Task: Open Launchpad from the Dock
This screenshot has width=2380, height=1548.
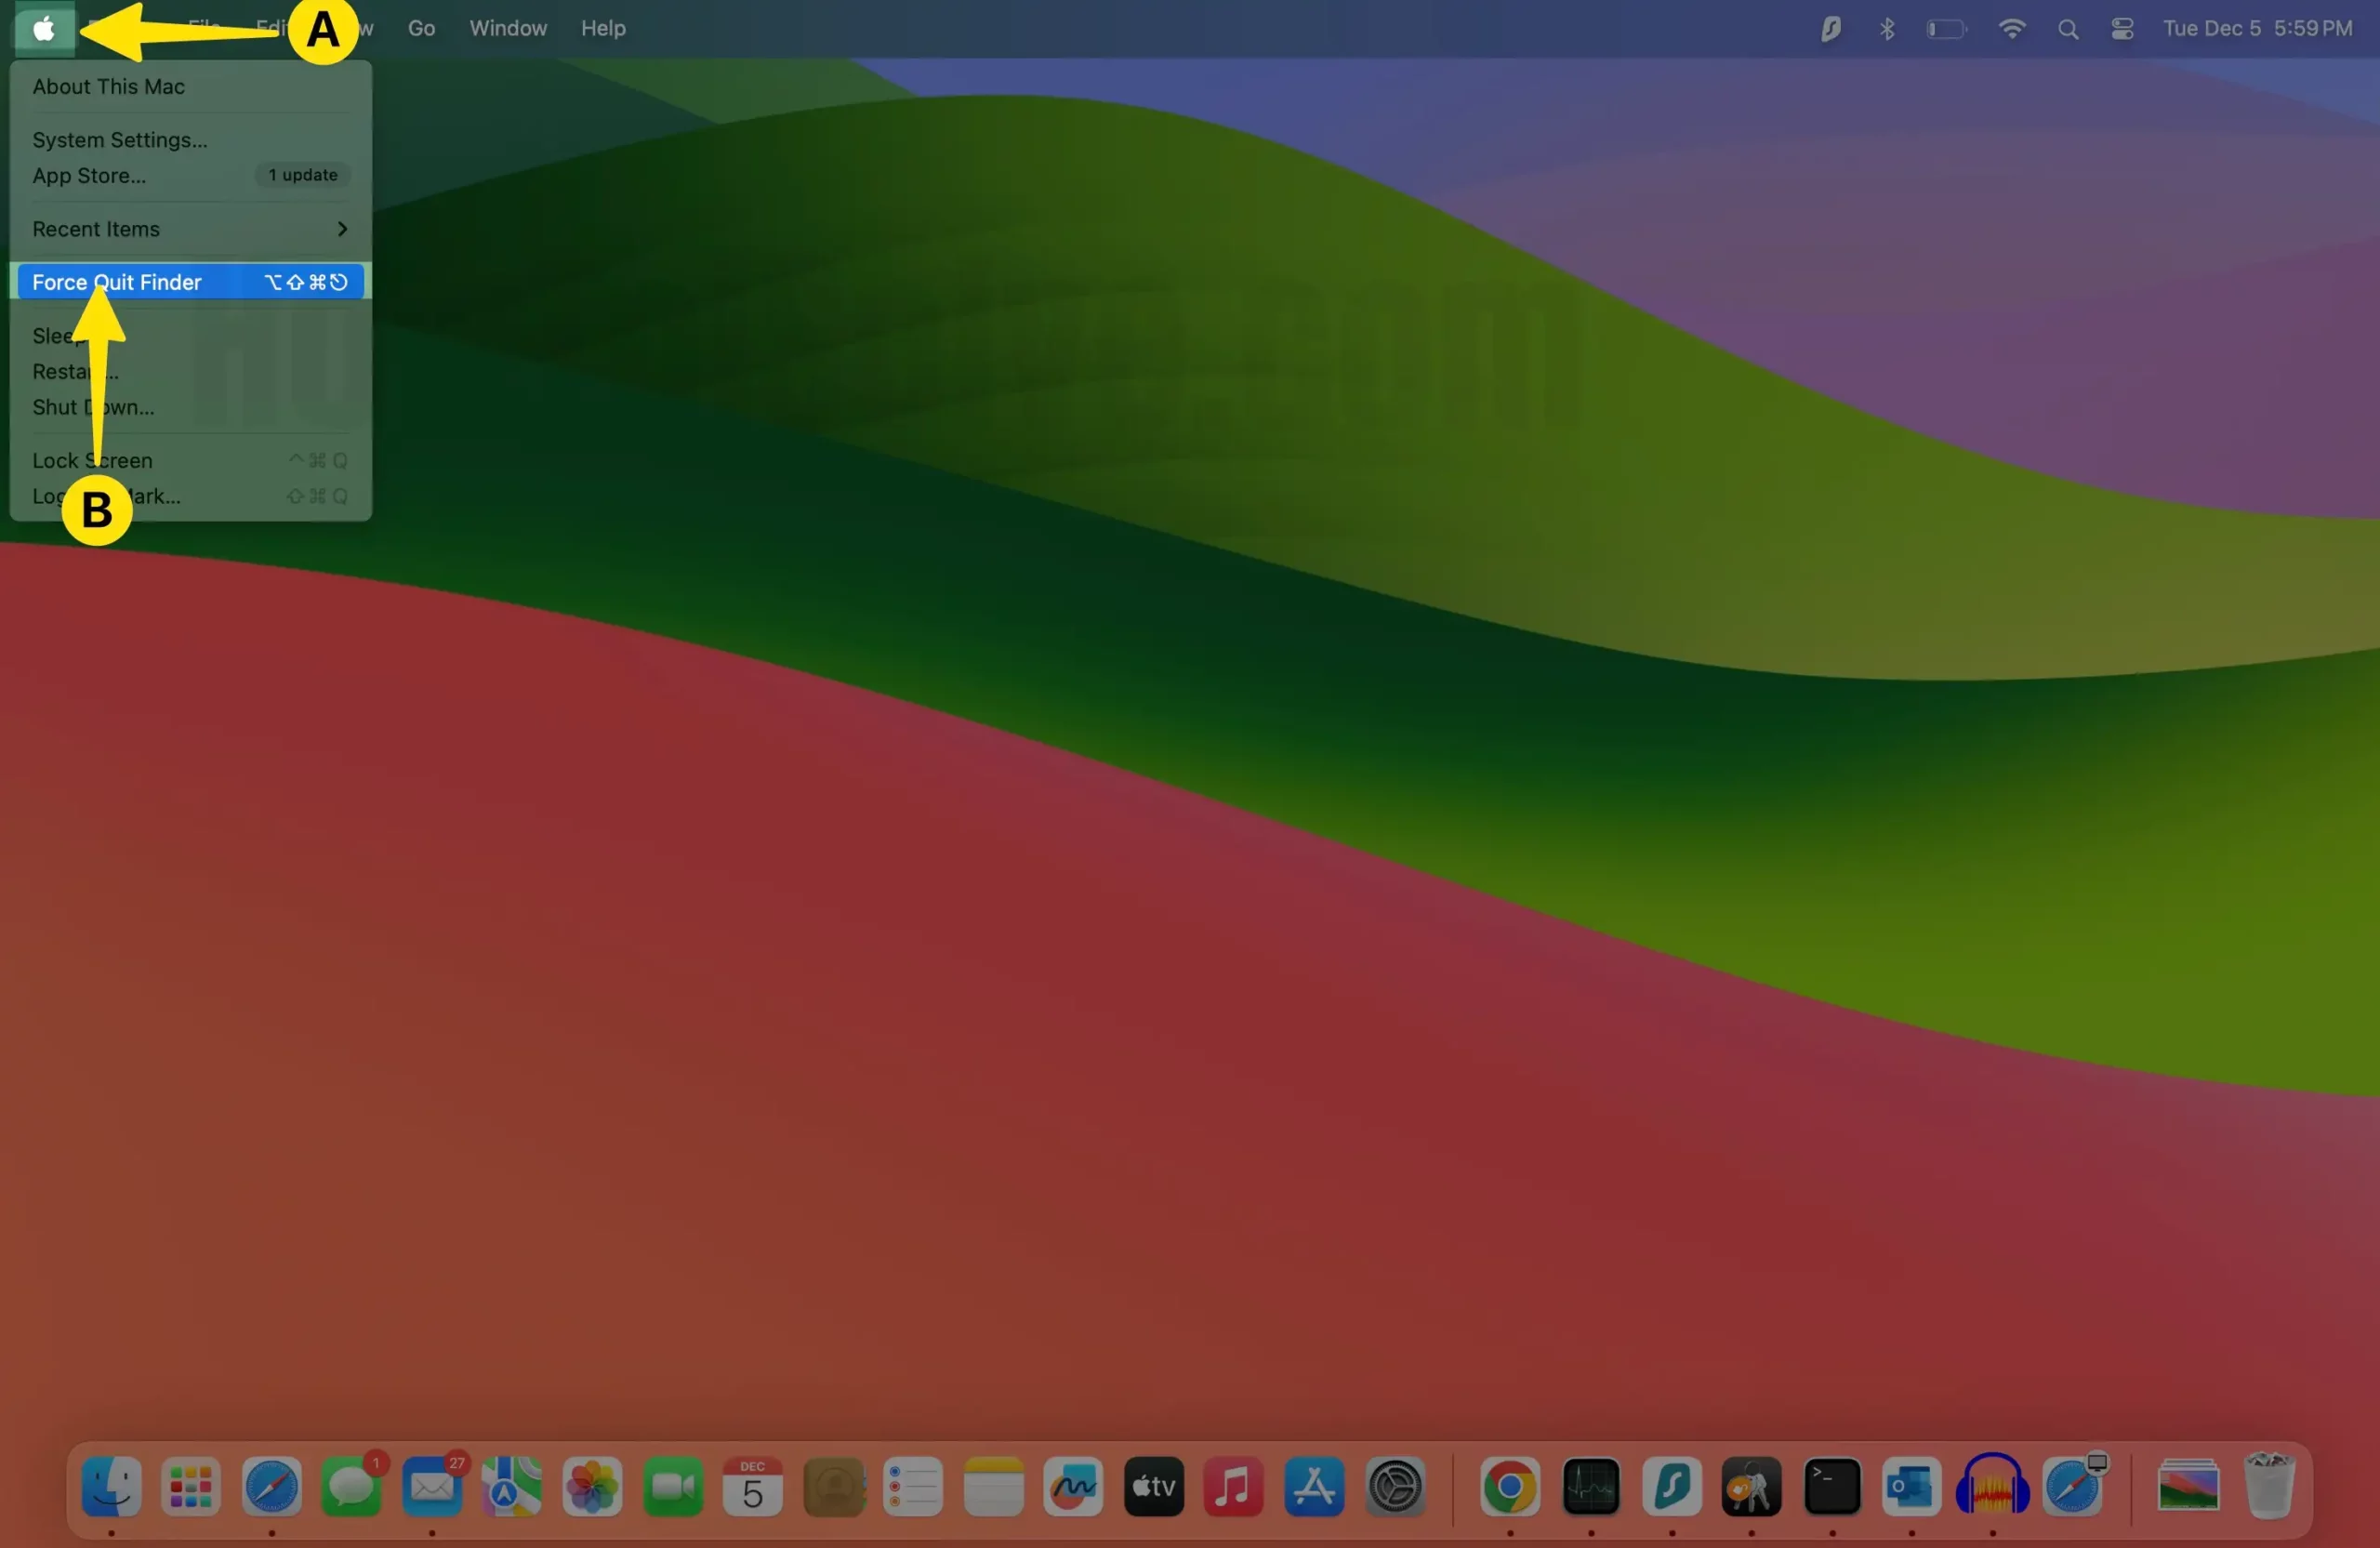Action: tap(191, 1487)
